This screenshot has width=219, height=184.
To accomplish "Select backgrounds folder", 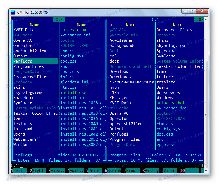I will click(x=122, y=46).
